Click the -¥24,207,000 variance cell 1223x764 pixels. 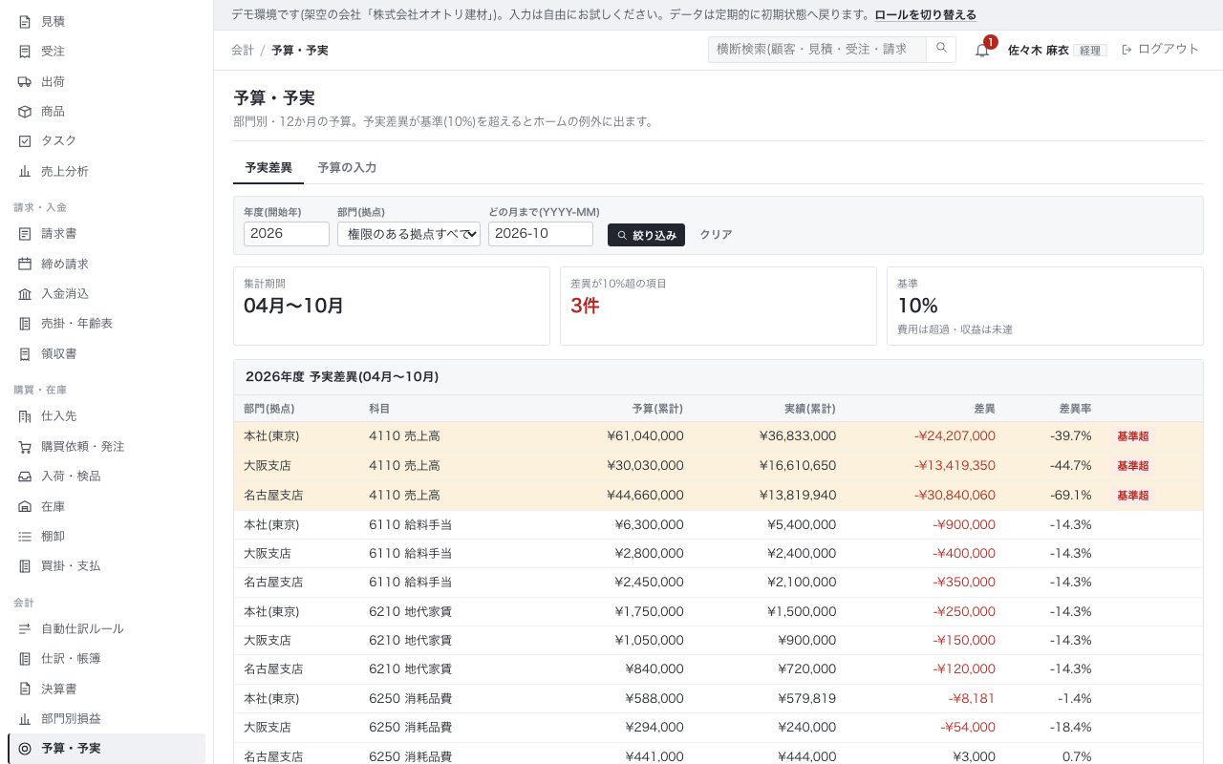click(955, 436)
